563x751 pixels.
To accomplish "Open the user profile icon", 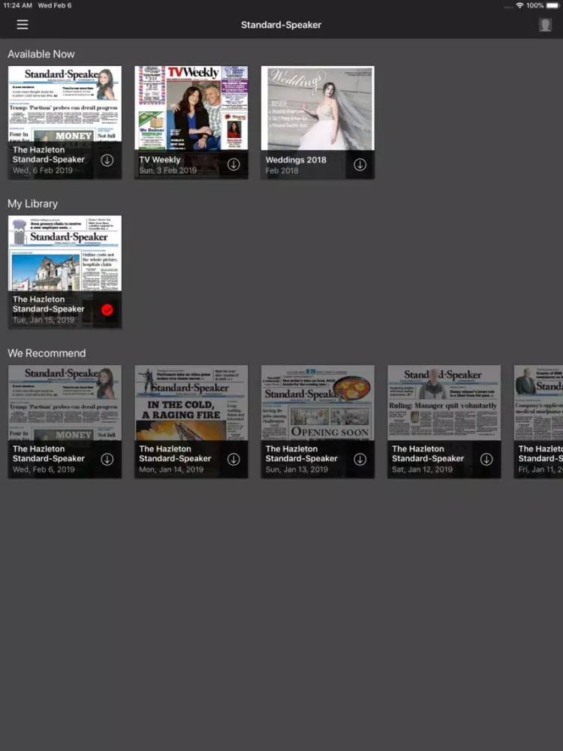I will 545,25.
